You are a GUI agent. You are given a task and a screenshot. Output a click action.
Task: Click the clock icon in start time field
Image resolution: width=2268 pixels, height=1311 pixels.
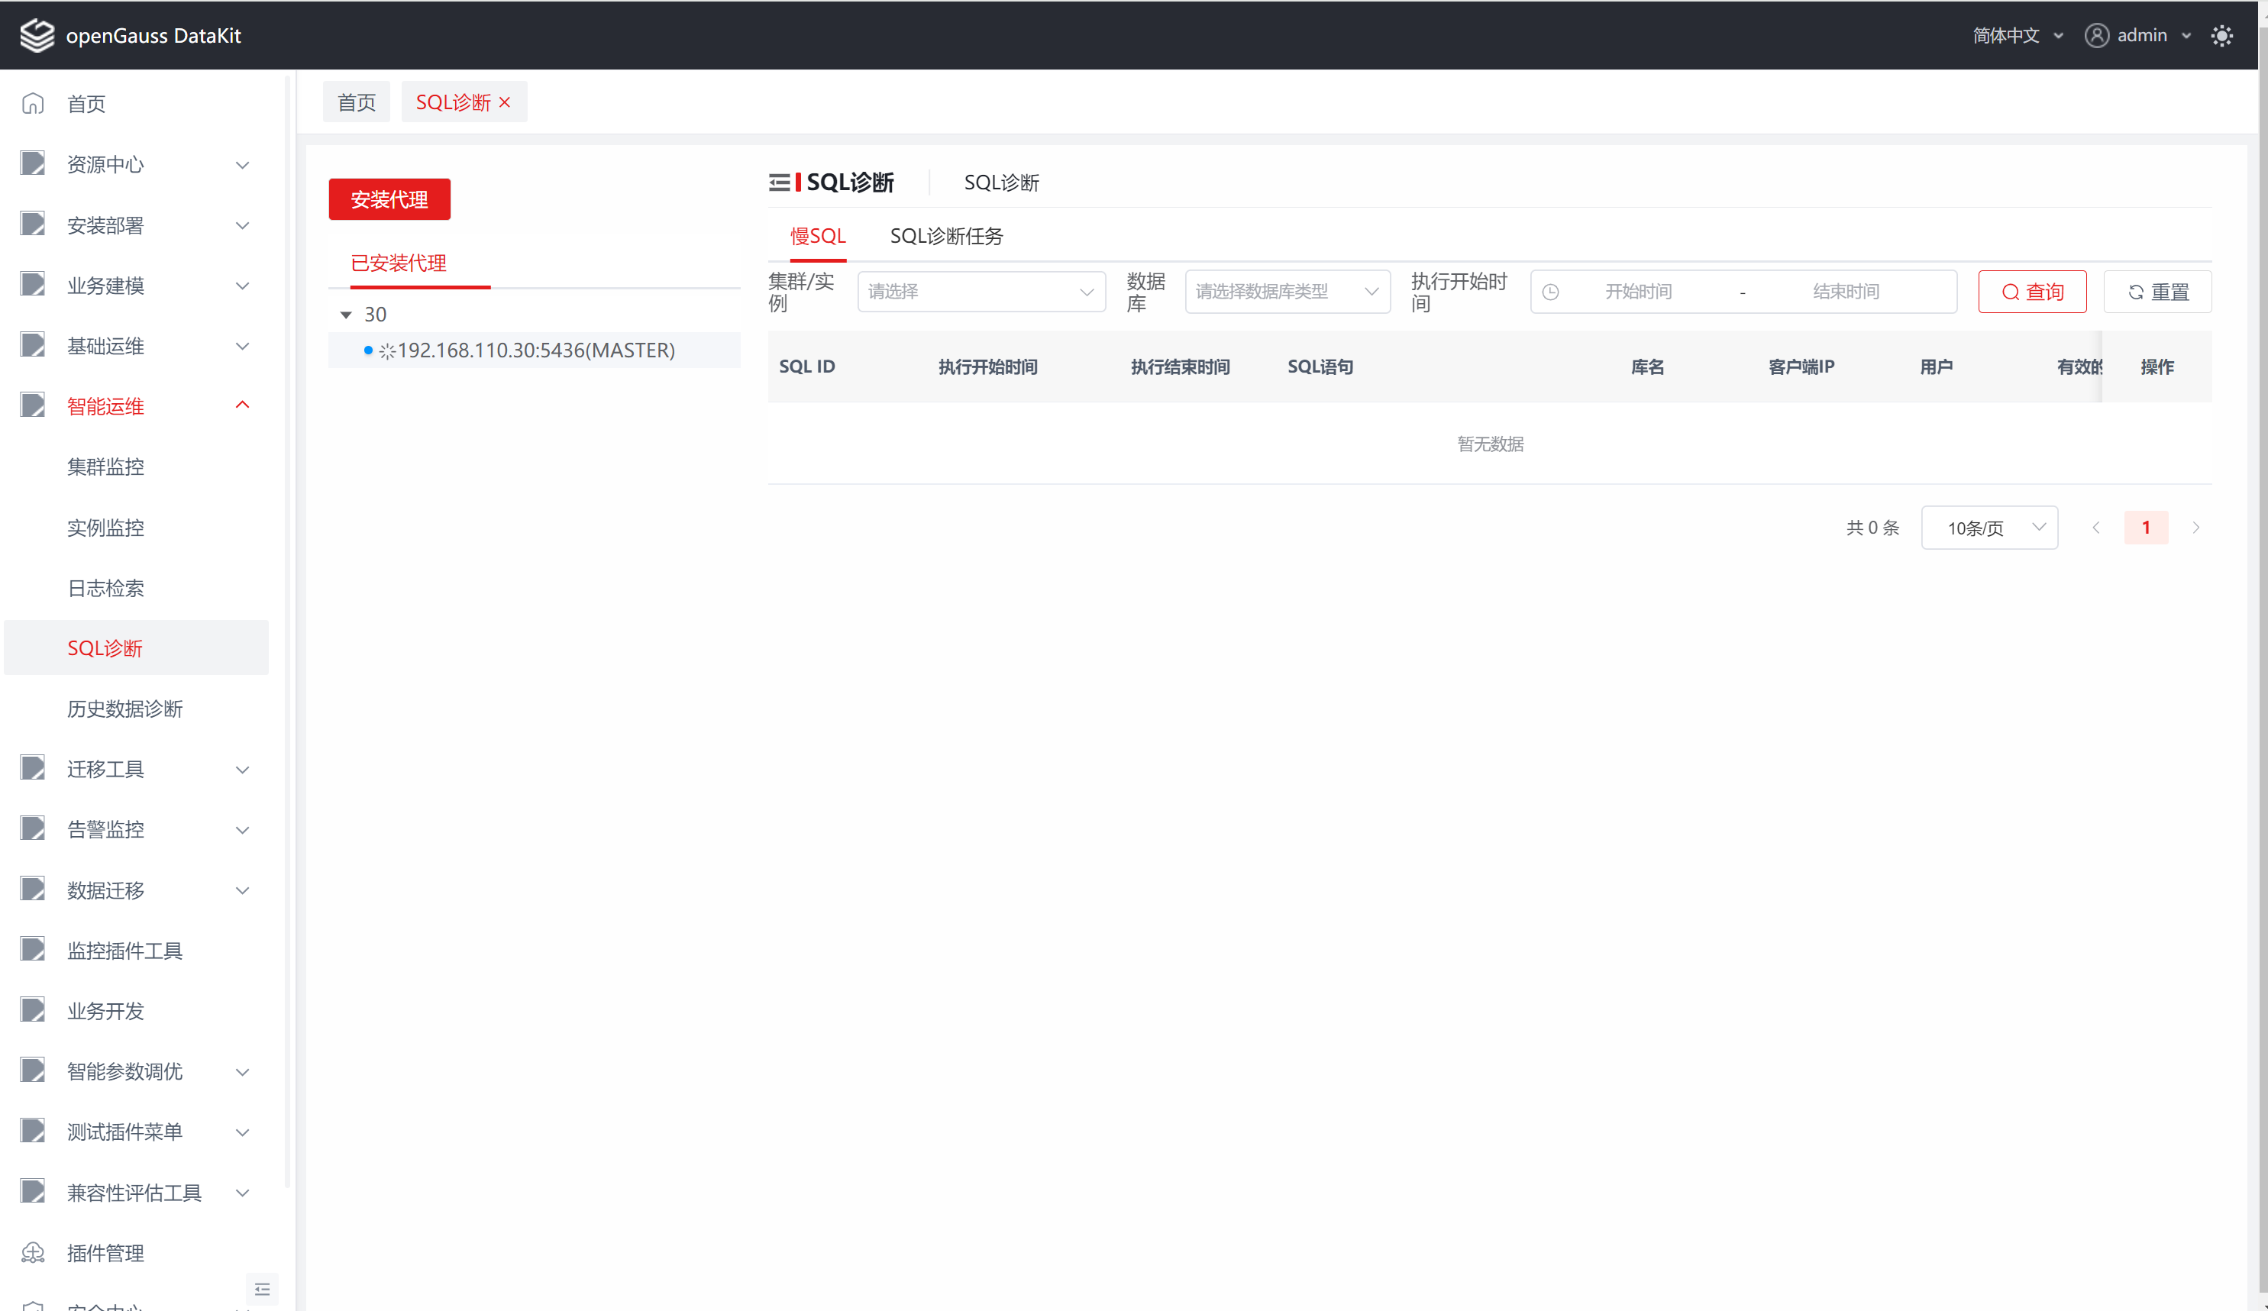click(1551, 292)
